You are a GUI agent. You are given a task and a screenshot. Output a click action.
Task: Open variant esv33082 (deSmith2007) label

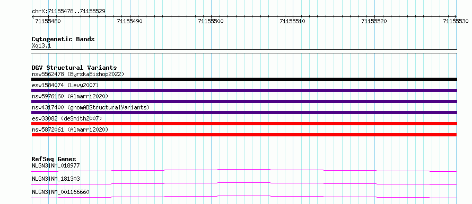pos(67,118)
